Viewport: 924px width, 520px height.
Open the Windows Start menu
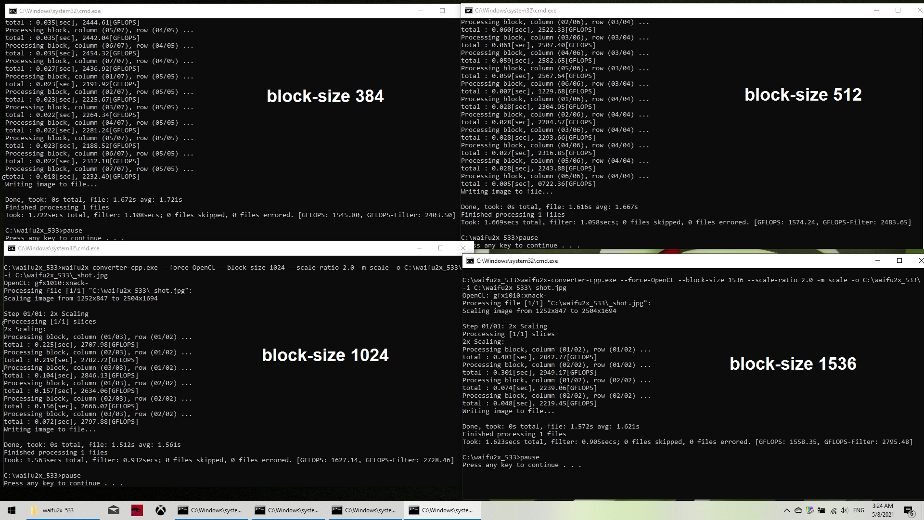(12, 510)
